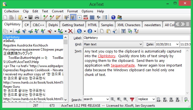Screen dimensions: 193x110
Task: Go back with the blue circular arrow icon
Action: [x=79, y=31]
